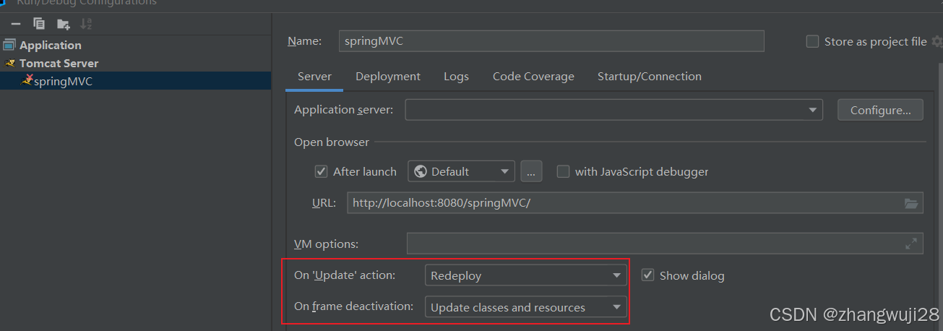Click the remove configuration minus icon
The height and width of the screenshot is (331, 943).
pos(15,24)
